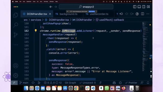The width and height of the screenshot is (163, 92).
Task: Show additional views ellipsis in activity bar
Action: [x=16, y=45]
